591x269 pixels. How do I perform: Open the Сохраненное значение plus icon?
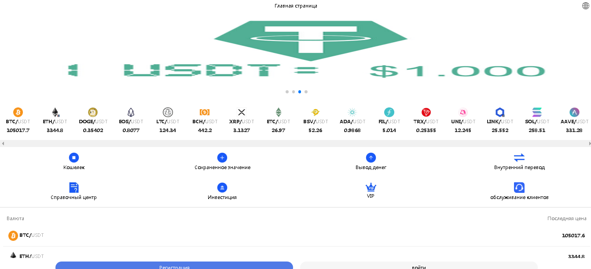(222, 158)
